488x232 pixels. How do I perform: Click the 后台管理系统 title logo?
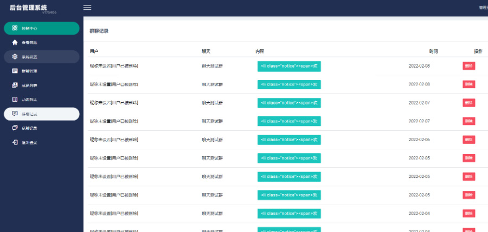(28, 7)
